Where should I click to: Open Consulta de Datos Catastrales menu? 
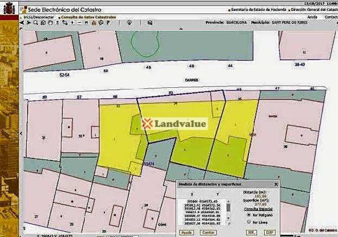click(88, 17)
